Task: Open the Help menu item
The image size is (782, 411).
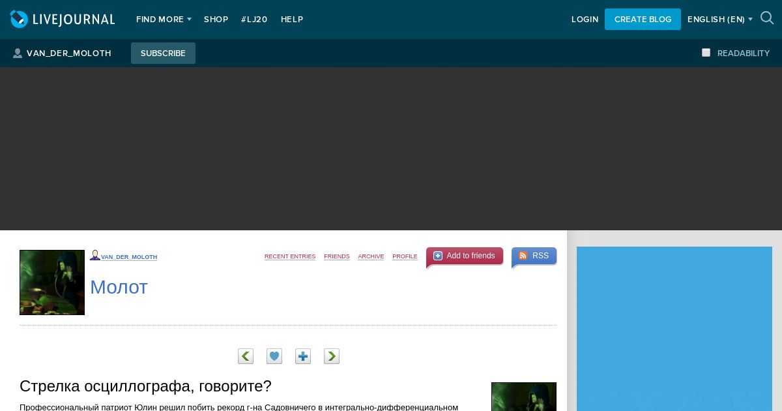Action: tap(292, 20)
